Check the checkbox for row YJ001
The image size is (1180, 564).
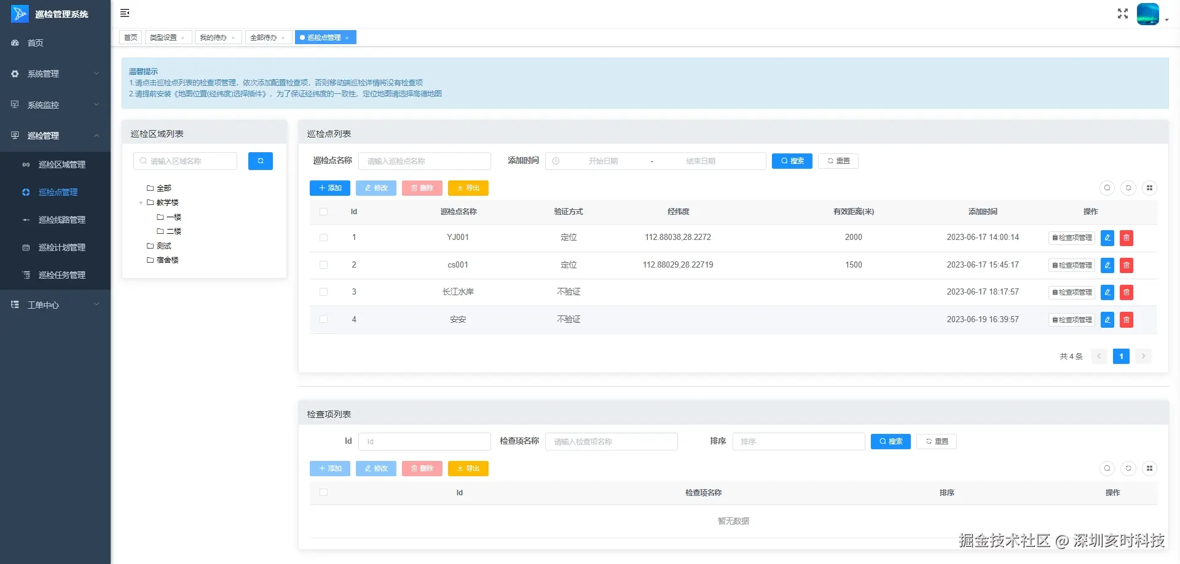point(324,238)
